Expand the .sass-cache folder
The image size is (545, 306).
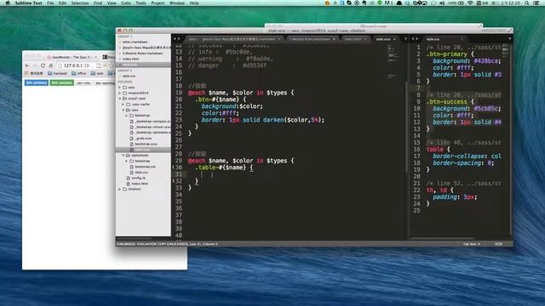point(123,104)
